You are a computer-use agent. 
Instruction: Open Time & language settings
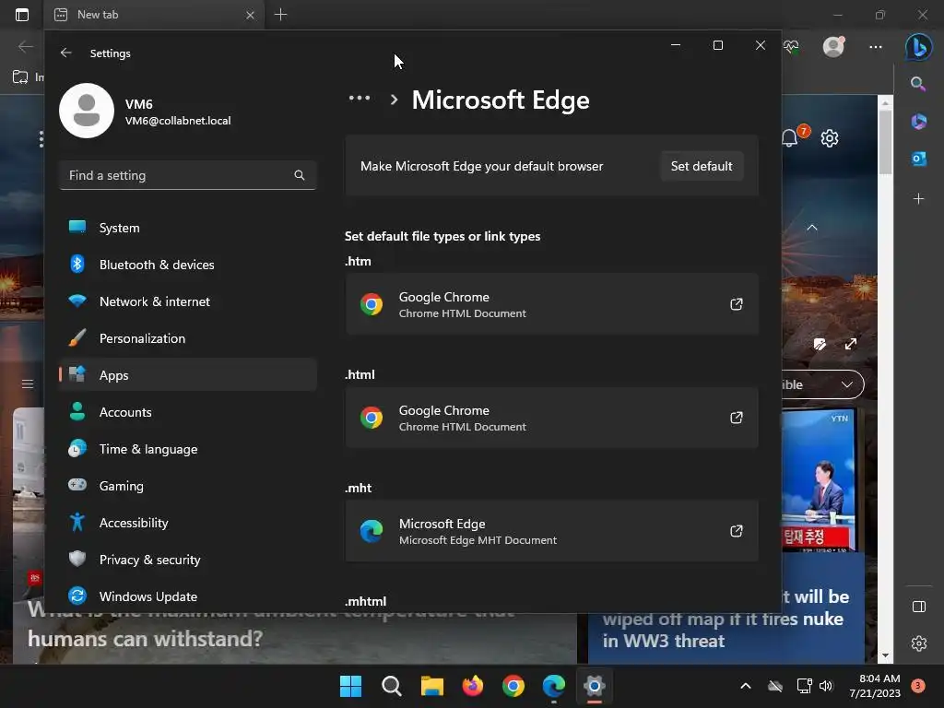pos(188,449)
